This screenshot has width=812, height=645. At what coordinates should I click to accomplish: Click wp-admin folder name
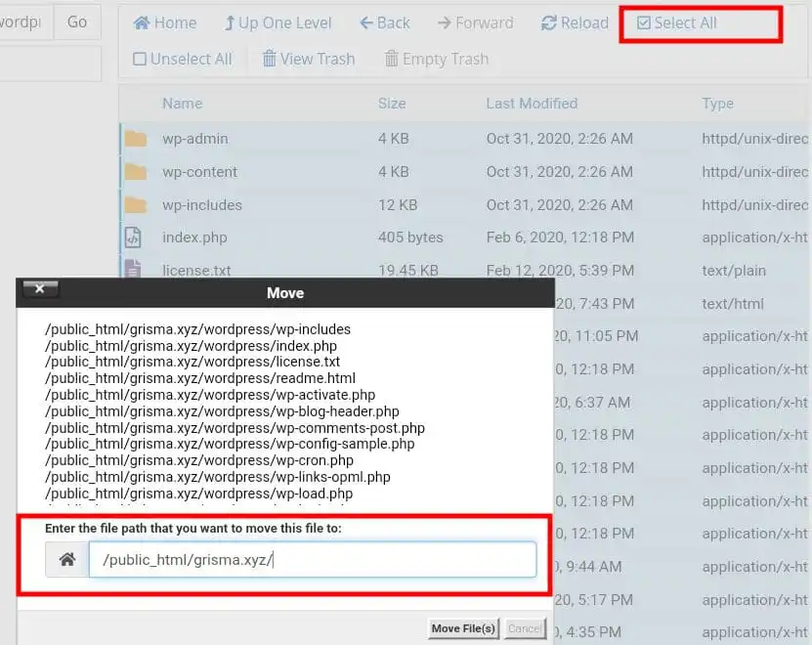click(195, 139)
